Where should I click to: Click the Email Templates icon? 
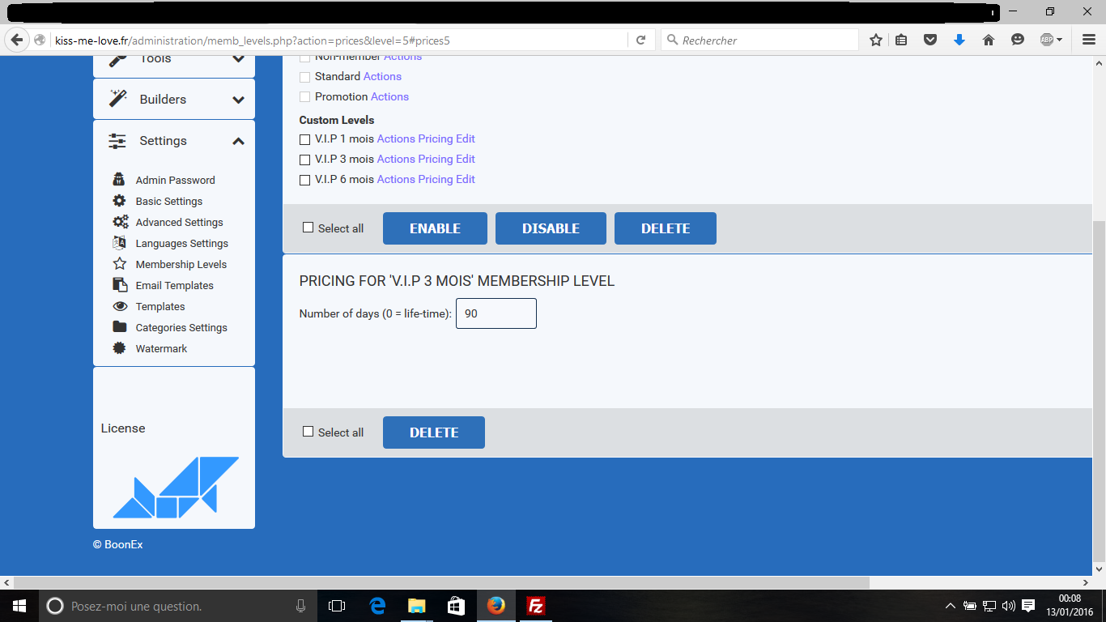click(120, 285)
